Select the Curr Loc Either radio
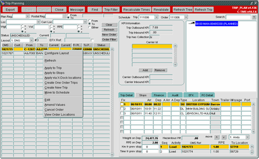The height and width of the screenshot is (159, 259). coord(90,27)
